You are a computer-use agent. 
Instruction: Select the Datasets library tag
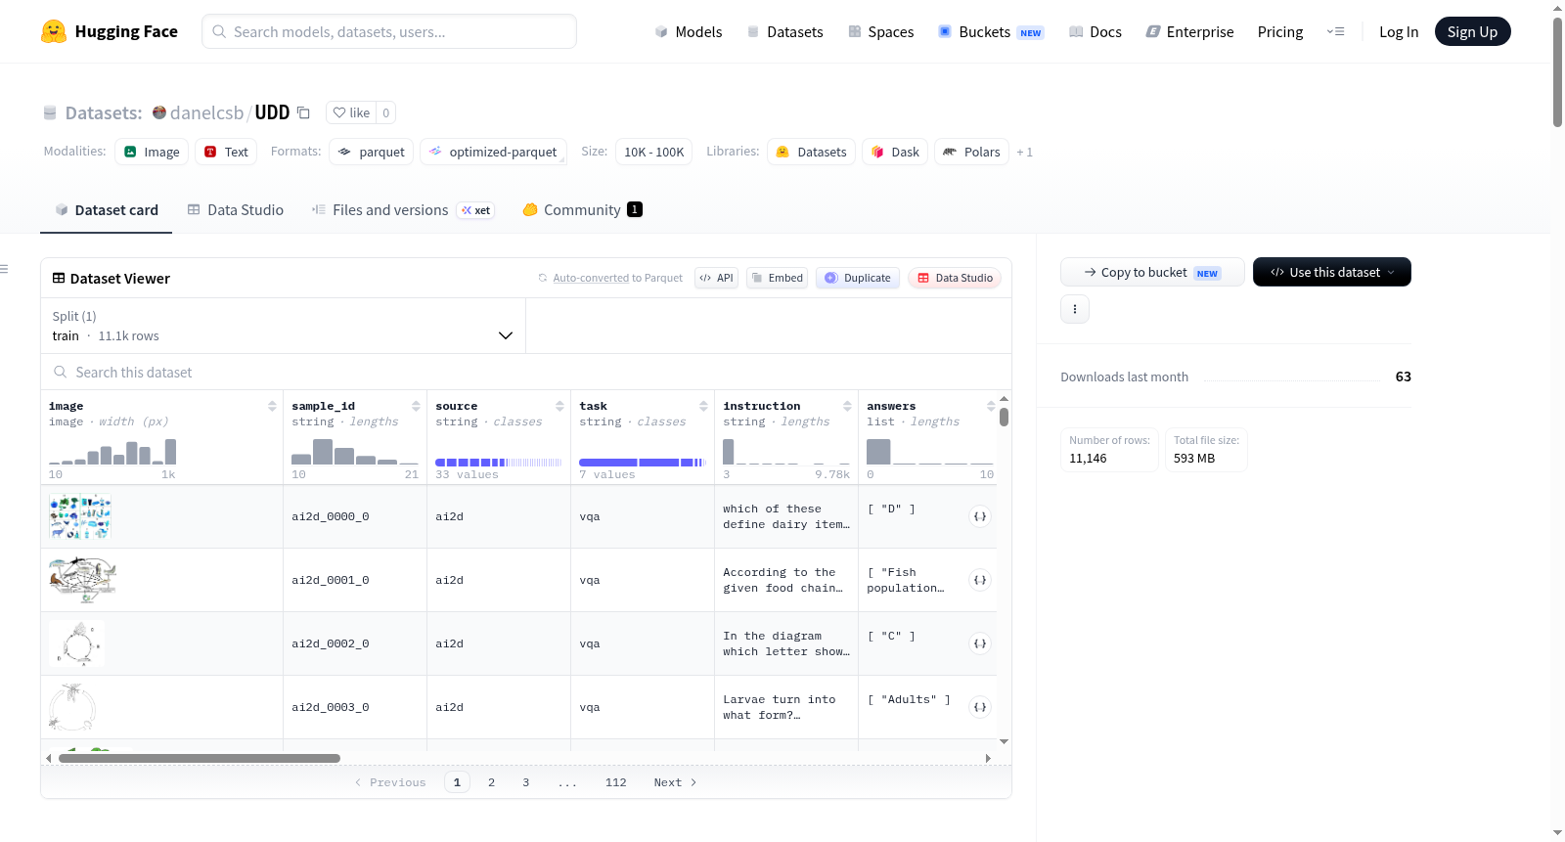(x=811, y=152)
